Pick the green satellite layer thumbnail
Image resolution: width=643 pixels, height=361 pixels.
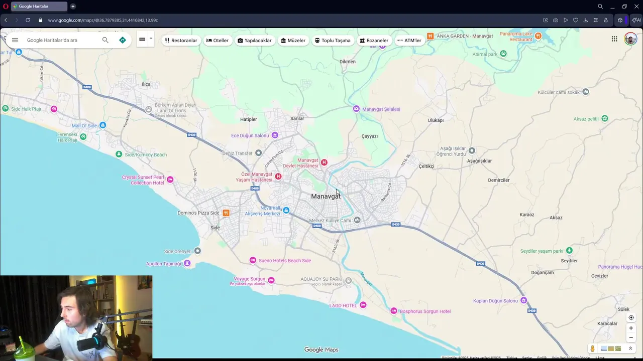tap(618, 348)
